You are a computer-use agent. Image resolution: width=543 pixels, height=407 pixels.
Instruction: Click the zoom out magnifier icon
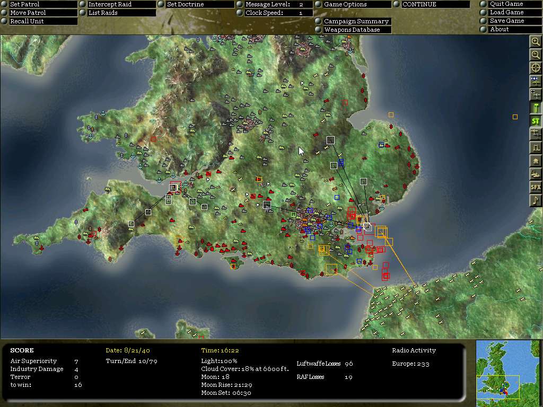[536, 55]
